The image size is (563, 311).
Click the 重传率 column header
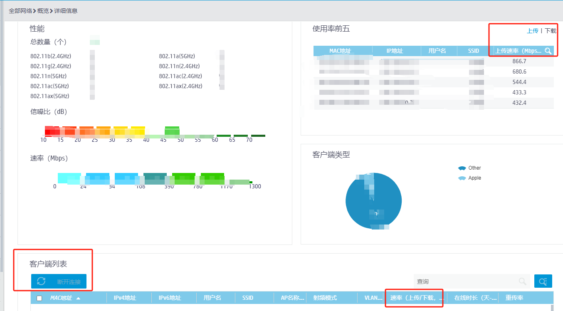tap(514, 298)
